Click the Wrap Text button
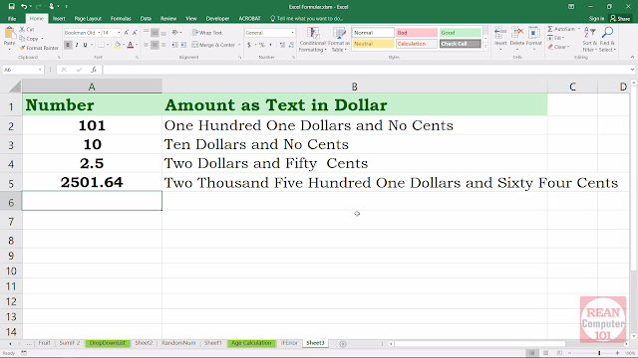Viewport: 638px width, 358px height. pyautogui.click(x=207, y=33)
